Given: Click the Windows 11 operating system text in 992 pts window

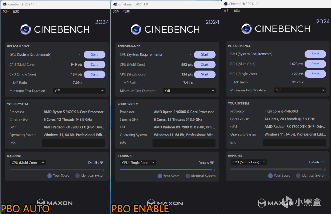Looking at the screenshot, I should pyautogui.click(x=185, y=135).
